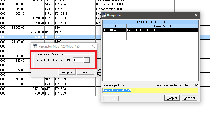Click the 74.400,00 amount cell
This screenshot has height=117, width=210.
coord(15,42)
